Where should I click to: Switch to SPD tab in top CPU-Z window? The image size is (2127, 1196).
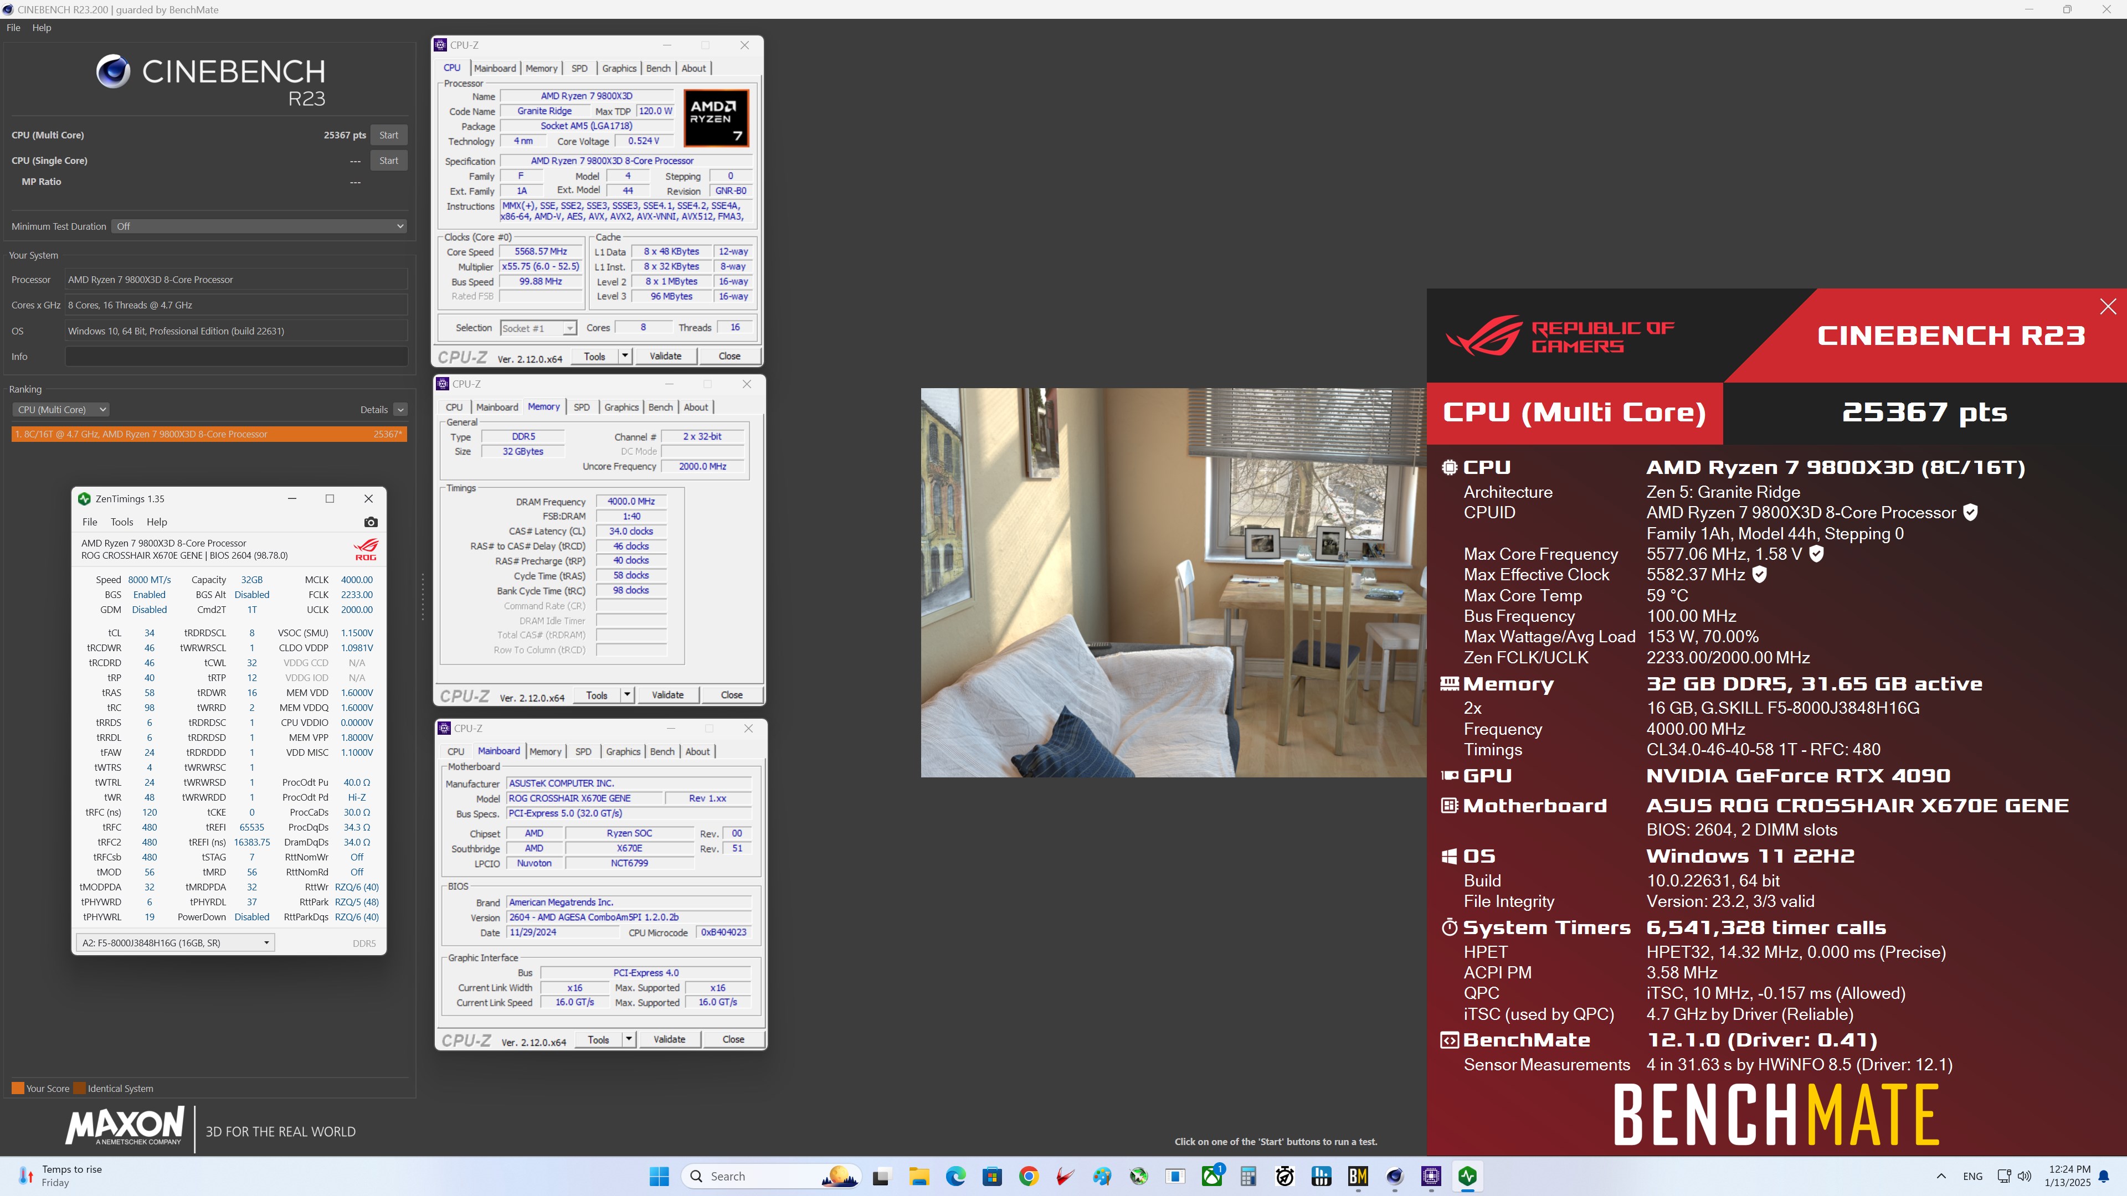[579, 69]
